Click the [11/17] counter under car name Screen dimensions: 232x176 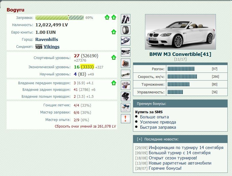(180, 59)
